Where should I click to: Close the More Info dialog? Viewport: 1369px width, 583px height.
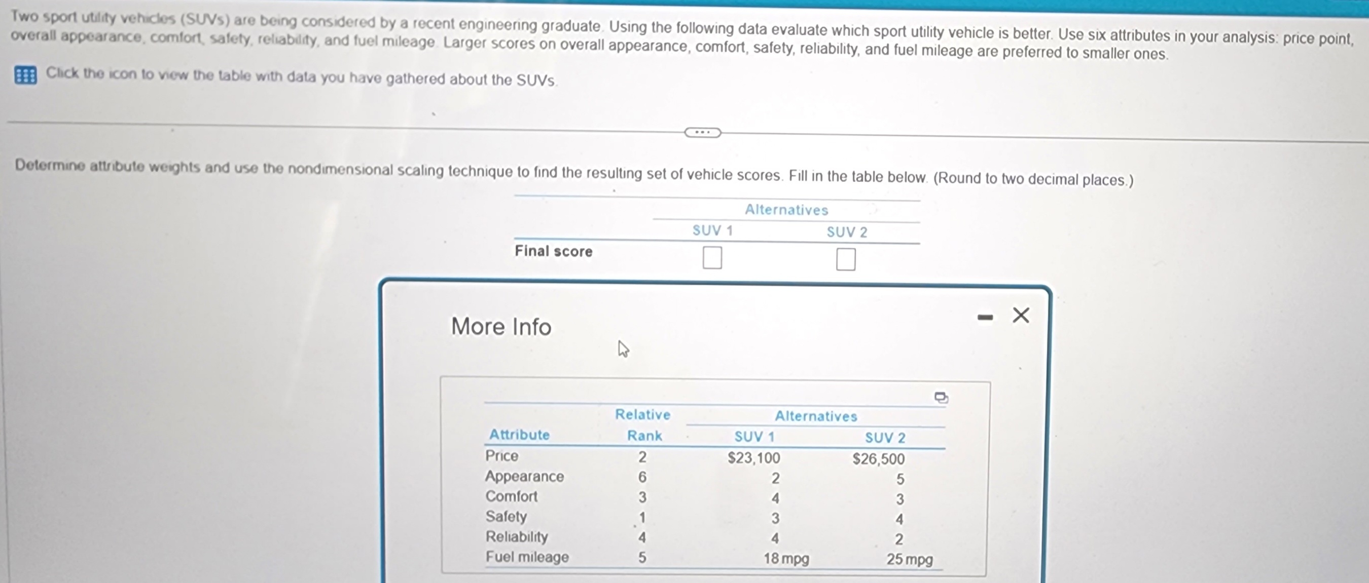[1020, 316]
